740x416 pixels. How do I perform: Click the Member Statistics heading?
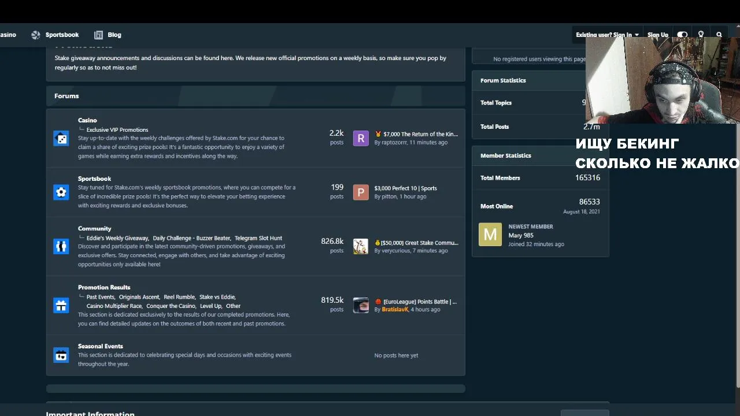click(506, 155)
